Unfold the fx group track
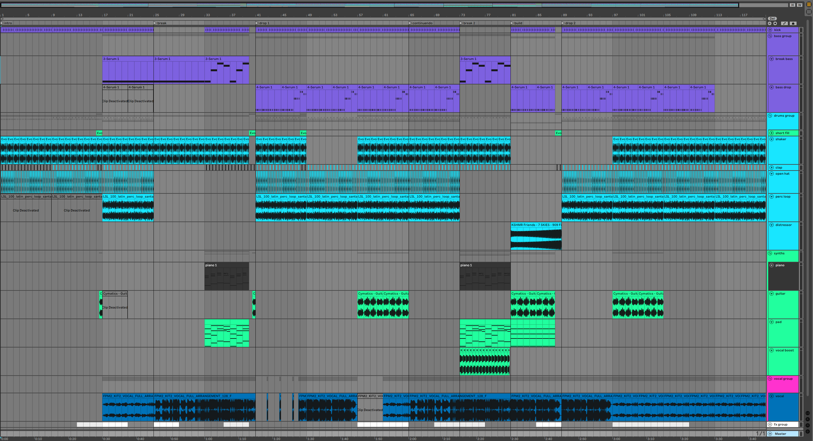813x441 pixels. [x=770, y=425]
